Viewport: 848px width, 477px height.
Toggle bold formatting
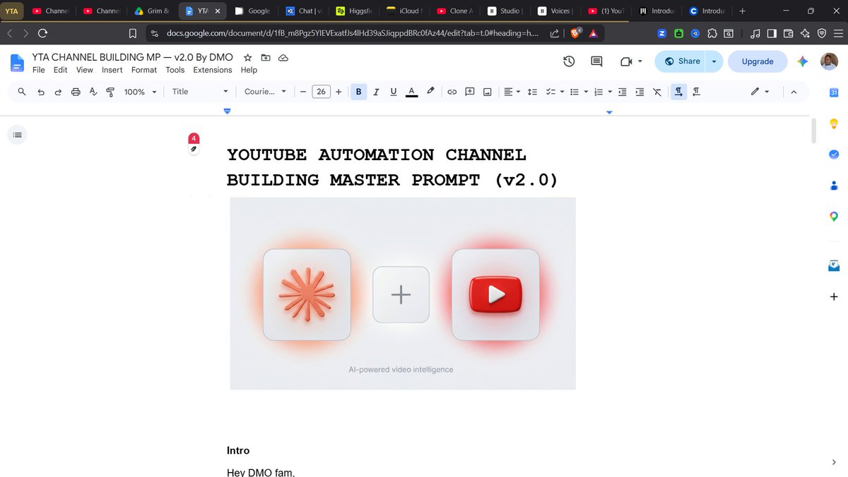358,92
